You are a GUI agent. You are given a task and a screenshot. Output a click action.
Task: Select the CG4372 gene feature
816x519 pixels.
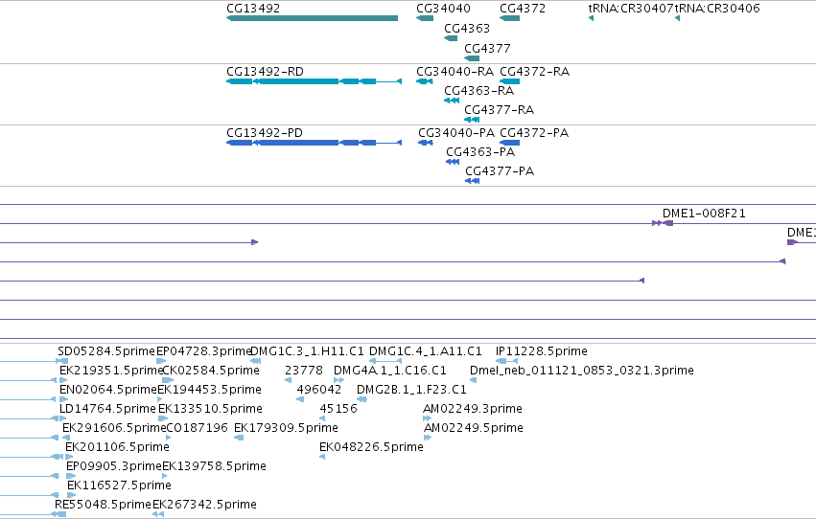coord(509,18)
